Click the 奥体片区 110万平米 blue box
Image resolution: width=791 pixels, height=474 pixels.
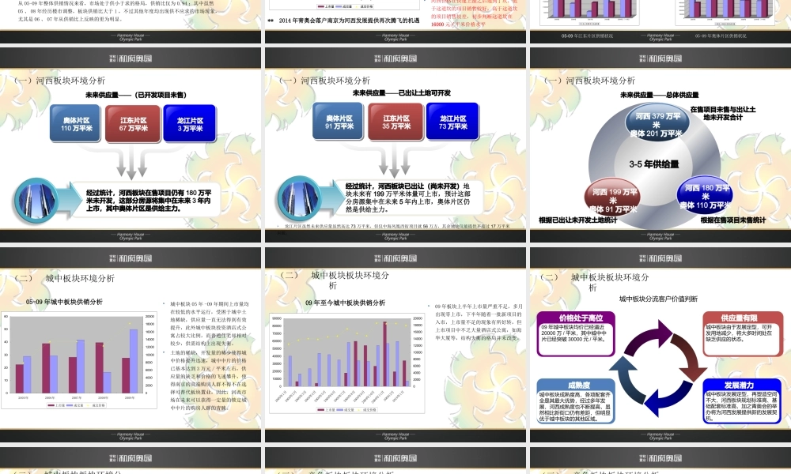click(x=76, y=124)
